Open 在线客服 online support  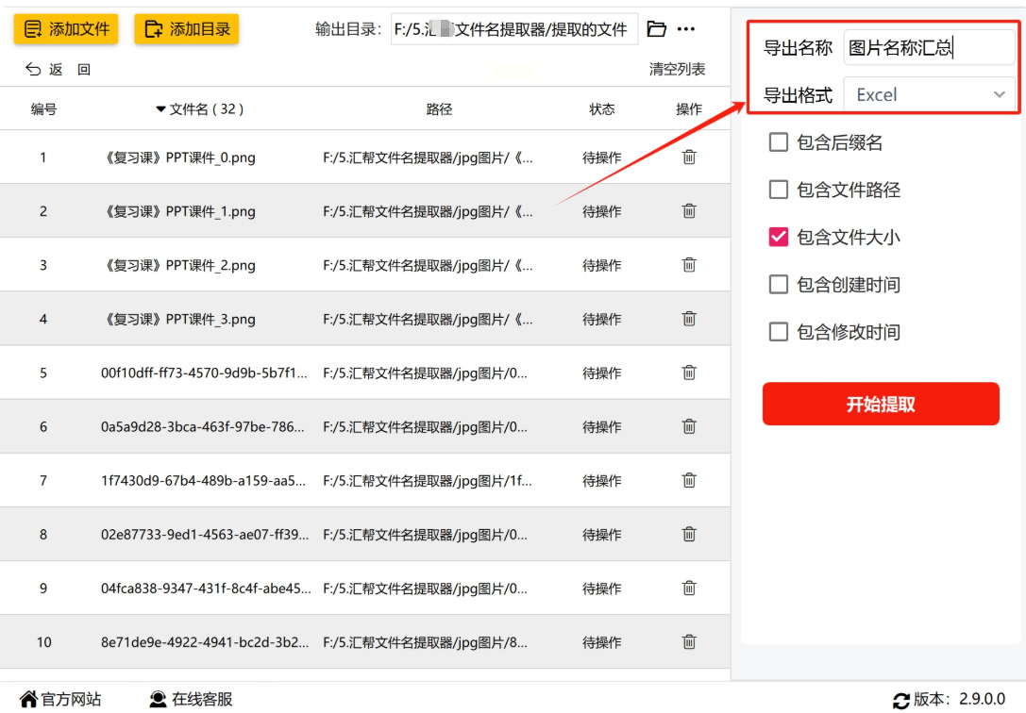coord(202,699)
